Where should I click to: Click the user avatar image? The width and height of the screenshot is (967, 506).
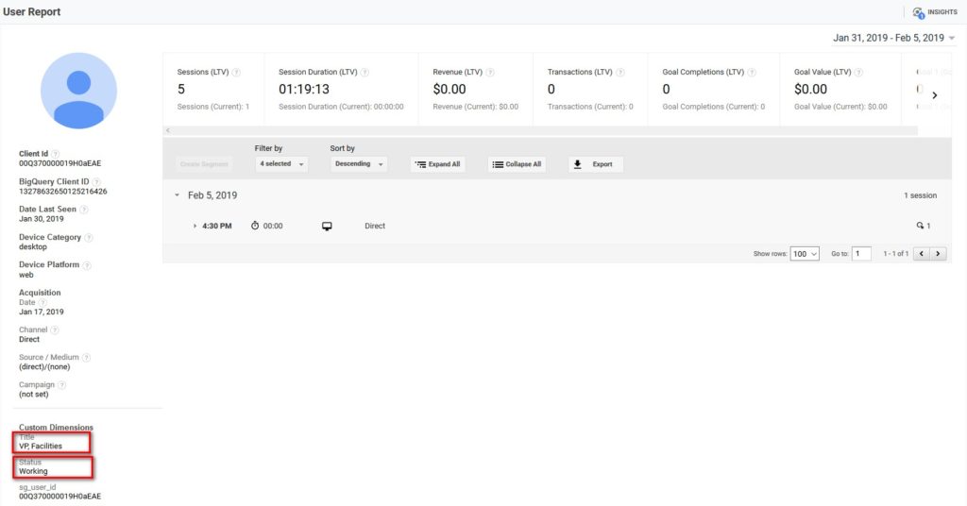click(79, 91)
